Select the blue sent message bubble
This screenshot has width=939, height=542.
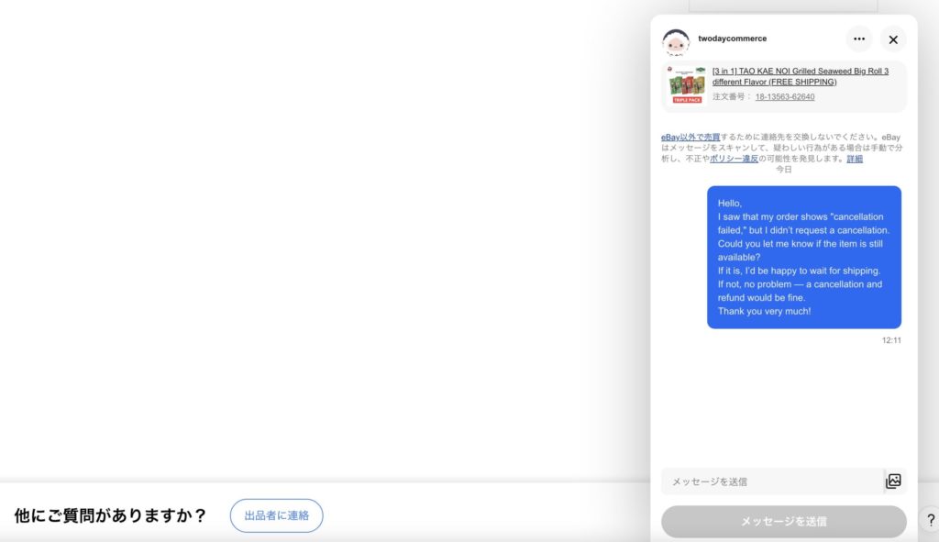pyautogui.click(x=803, y=257)
